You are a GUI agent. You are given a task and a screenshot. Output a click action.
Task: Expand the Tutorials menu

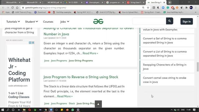tap(13, 21)
